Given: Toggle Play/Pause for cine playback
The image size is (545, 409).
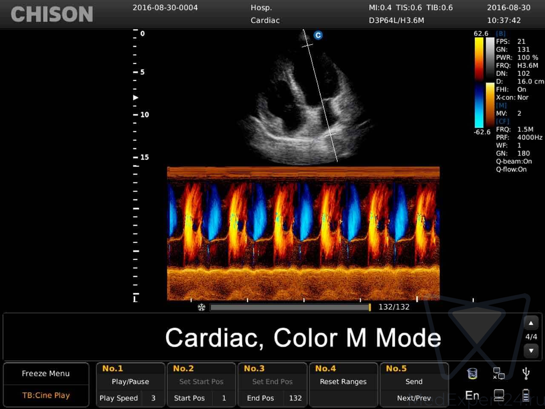Looking at the screenshot, I should [130, 382].
